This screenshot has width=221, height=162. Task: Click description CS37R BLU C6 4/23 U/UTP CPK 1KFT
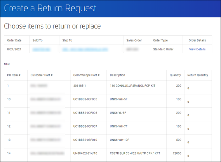point(135,153)
